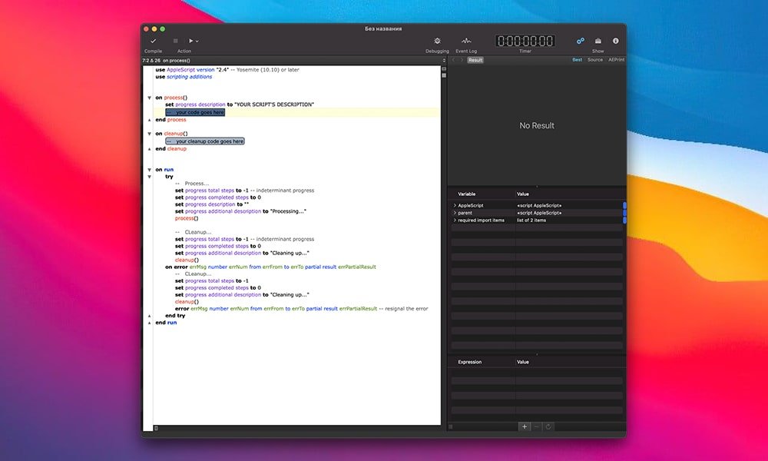The width and height of the screenshot is (768, 461).
Task: Click the Timer display
Action: tap(525, 41)
